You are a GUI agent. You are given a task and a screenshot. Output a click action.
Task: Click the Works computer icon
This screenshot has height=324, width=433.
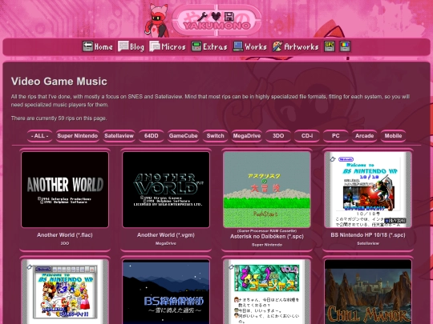(x=238, y=46)
